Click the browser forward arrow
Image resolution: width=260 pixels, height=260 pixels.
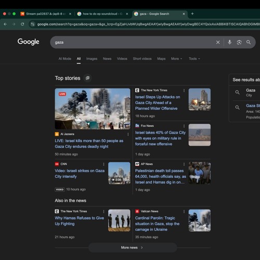[14, 24]
